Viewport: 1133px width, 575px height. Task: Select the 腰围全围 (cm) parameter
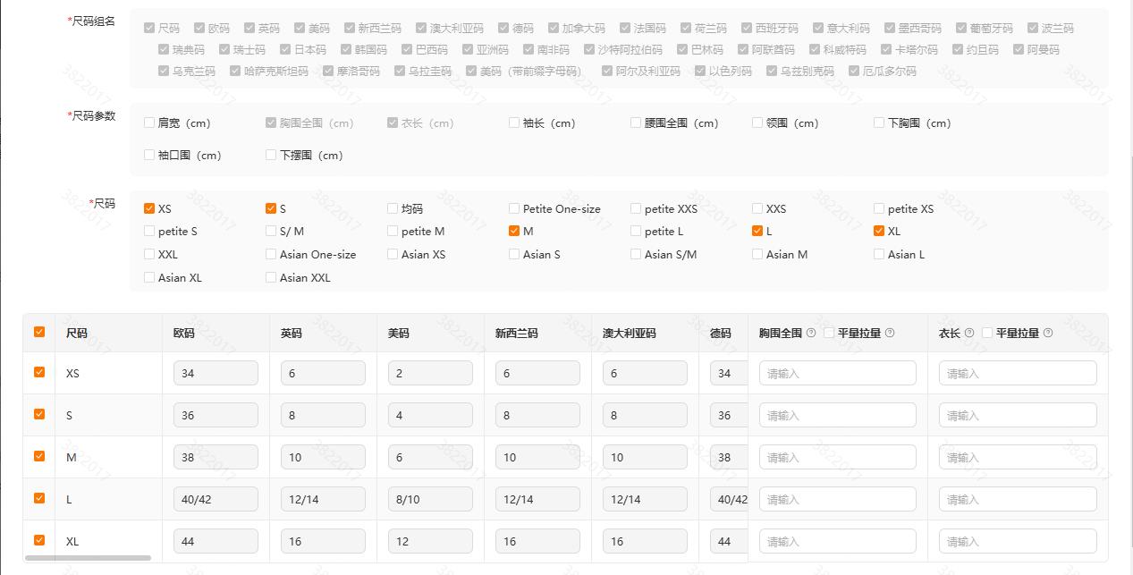tap(636, 123)
